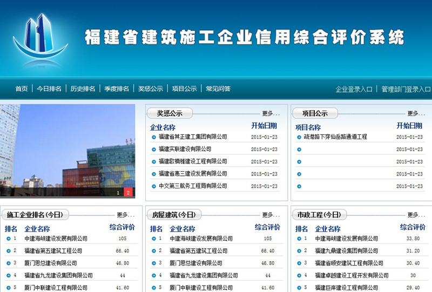Click bullet icon next to 中交第三航务工程局有限公司
This screenshot has width=432, height=292.
(154, 186)
